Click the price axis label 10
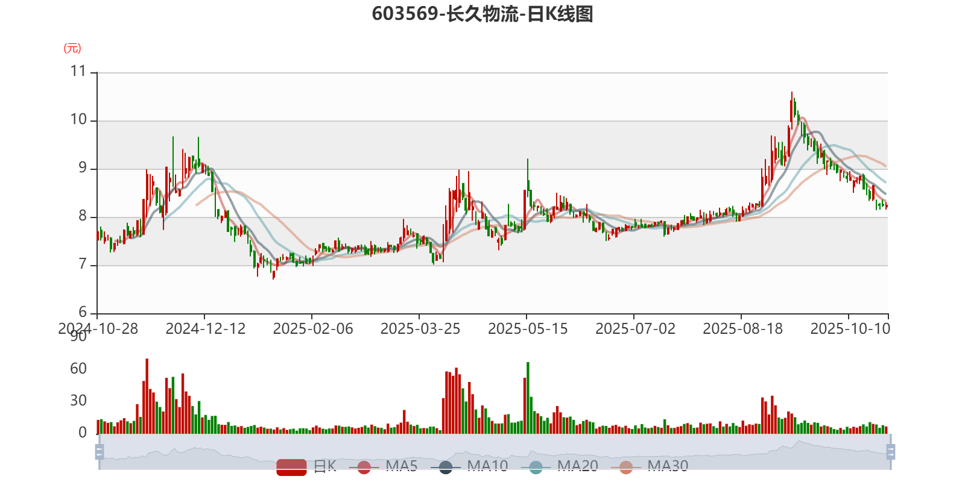Screen dimensions: 965x482 click(78, 119)
